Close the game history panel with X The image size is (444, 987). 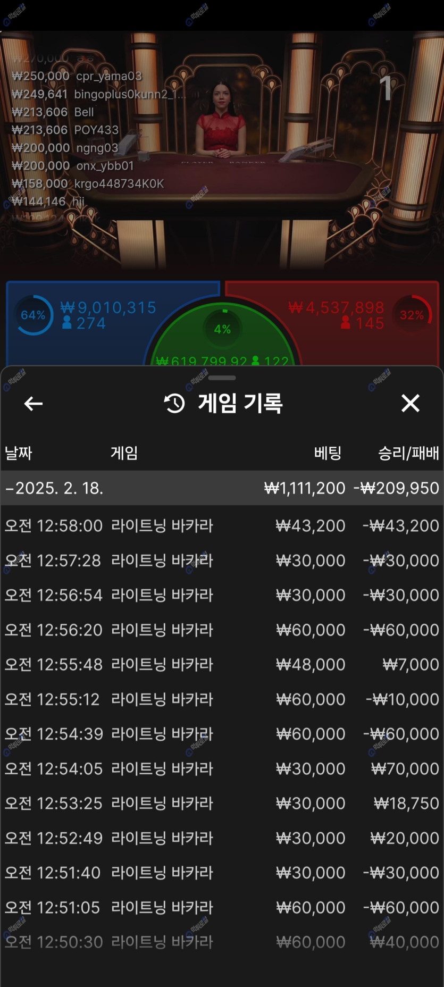coord(410,403)
